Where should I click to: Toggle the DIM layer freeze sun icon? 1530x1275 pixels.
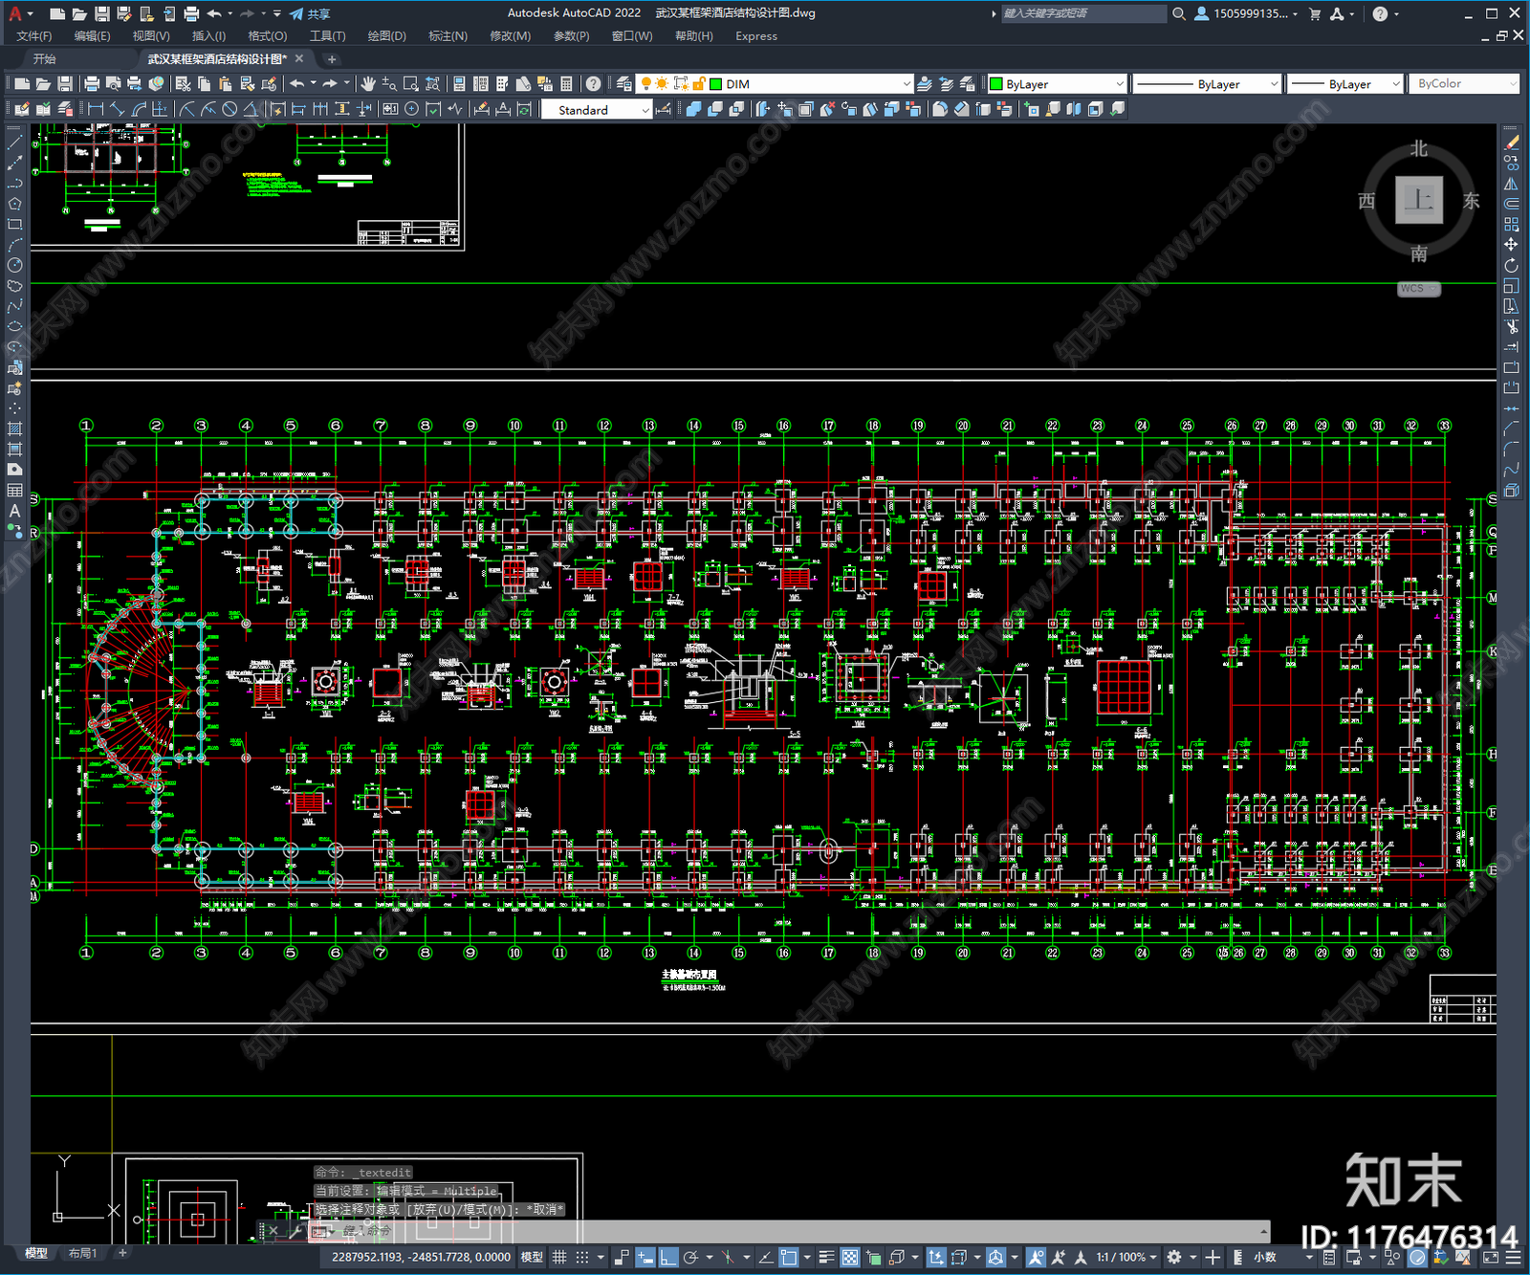[x=662, y=84]
